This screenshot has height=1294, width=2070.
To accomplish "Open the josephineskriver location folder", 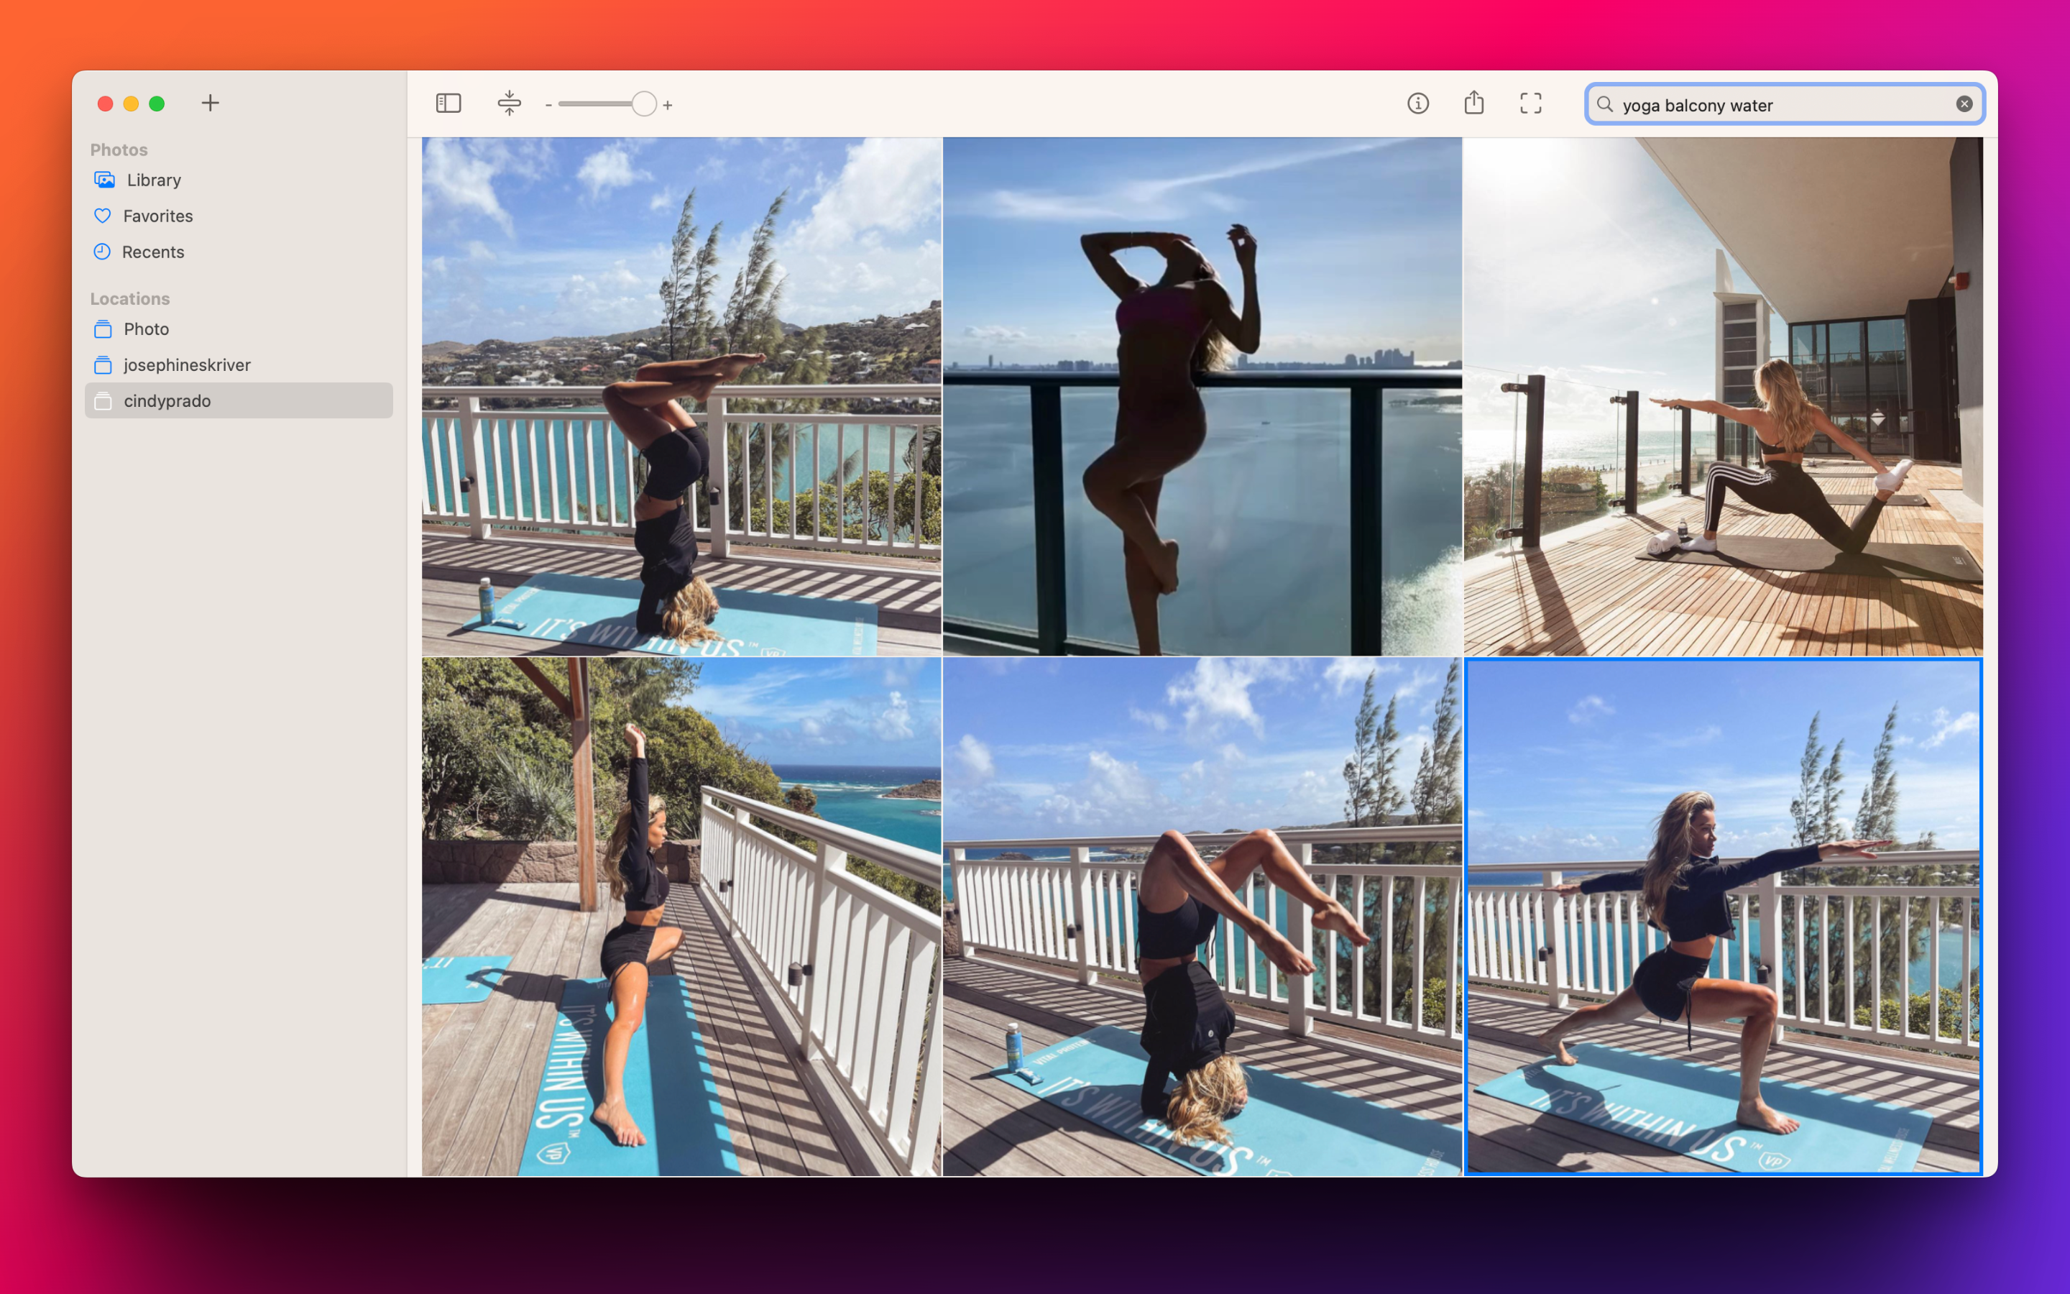I will point(188,364).
